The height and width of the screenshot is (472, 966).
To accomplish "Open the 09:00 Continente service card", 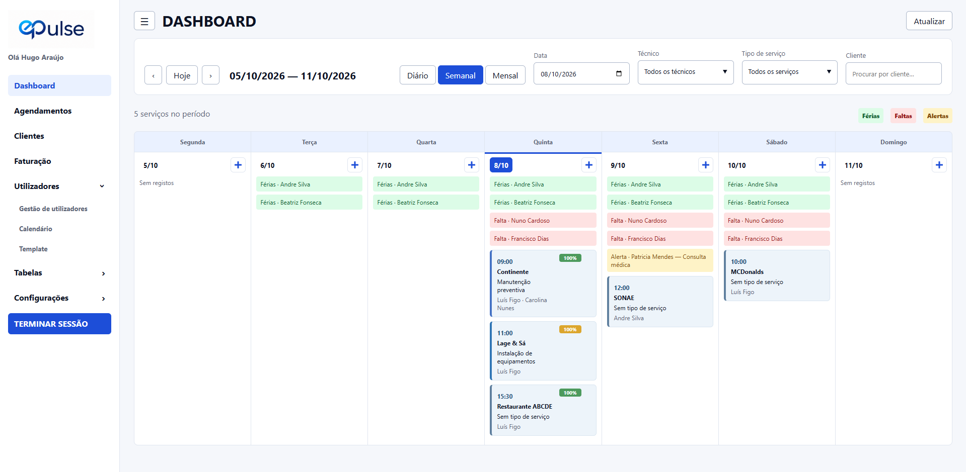I will pos(543,284).
